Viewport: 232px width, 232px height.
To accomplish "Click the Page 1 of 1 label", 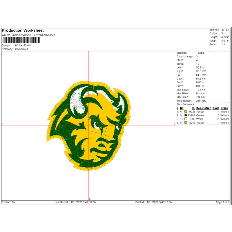I will [x=222, y=202].
